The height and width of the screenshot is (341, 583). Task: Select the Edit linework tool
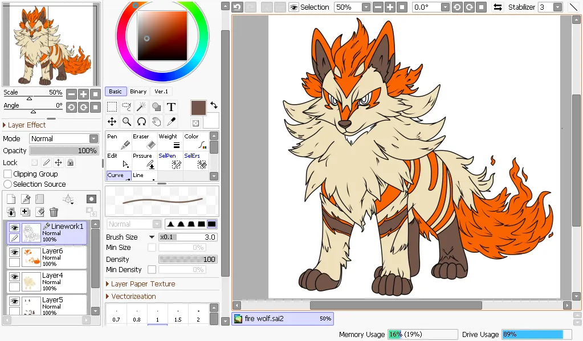119,161
